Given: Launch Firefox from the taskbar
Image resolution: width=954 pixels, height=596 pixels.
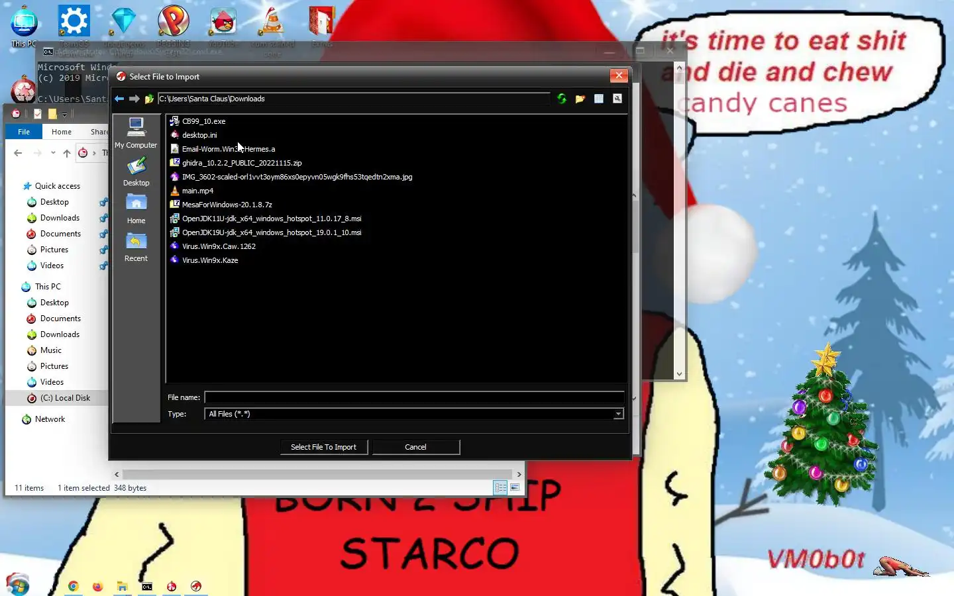Looking at the screenshot, I should tap(98, 586).
